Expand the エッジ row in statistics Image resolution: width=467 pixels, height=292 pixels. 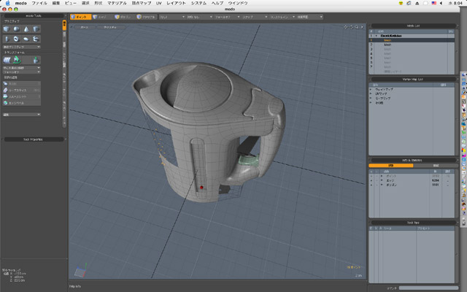point(382,180)
